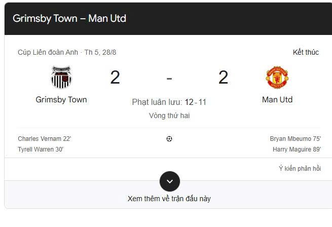
Task: Select the "Grimsby Town – Man Utd" header title
Action: coord(69,18)
